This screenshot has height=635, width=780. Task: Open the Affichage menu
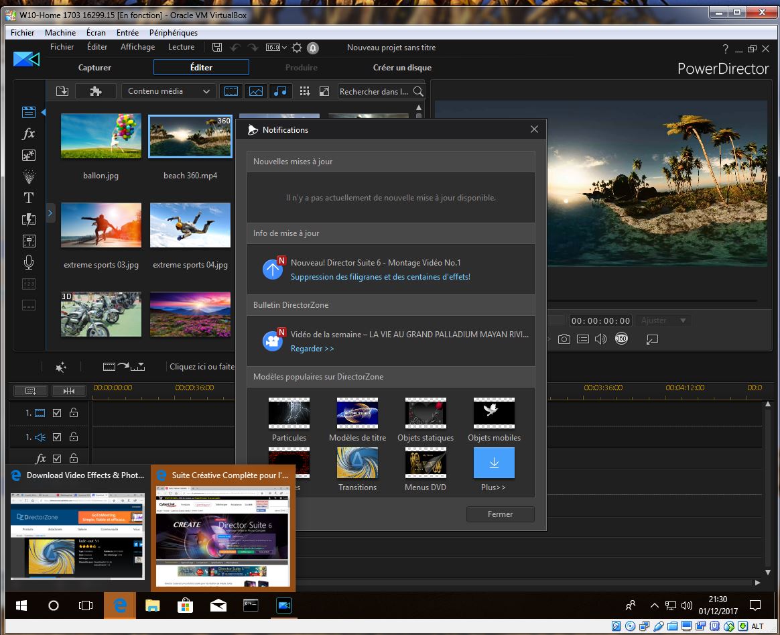(x=137, y=47)
